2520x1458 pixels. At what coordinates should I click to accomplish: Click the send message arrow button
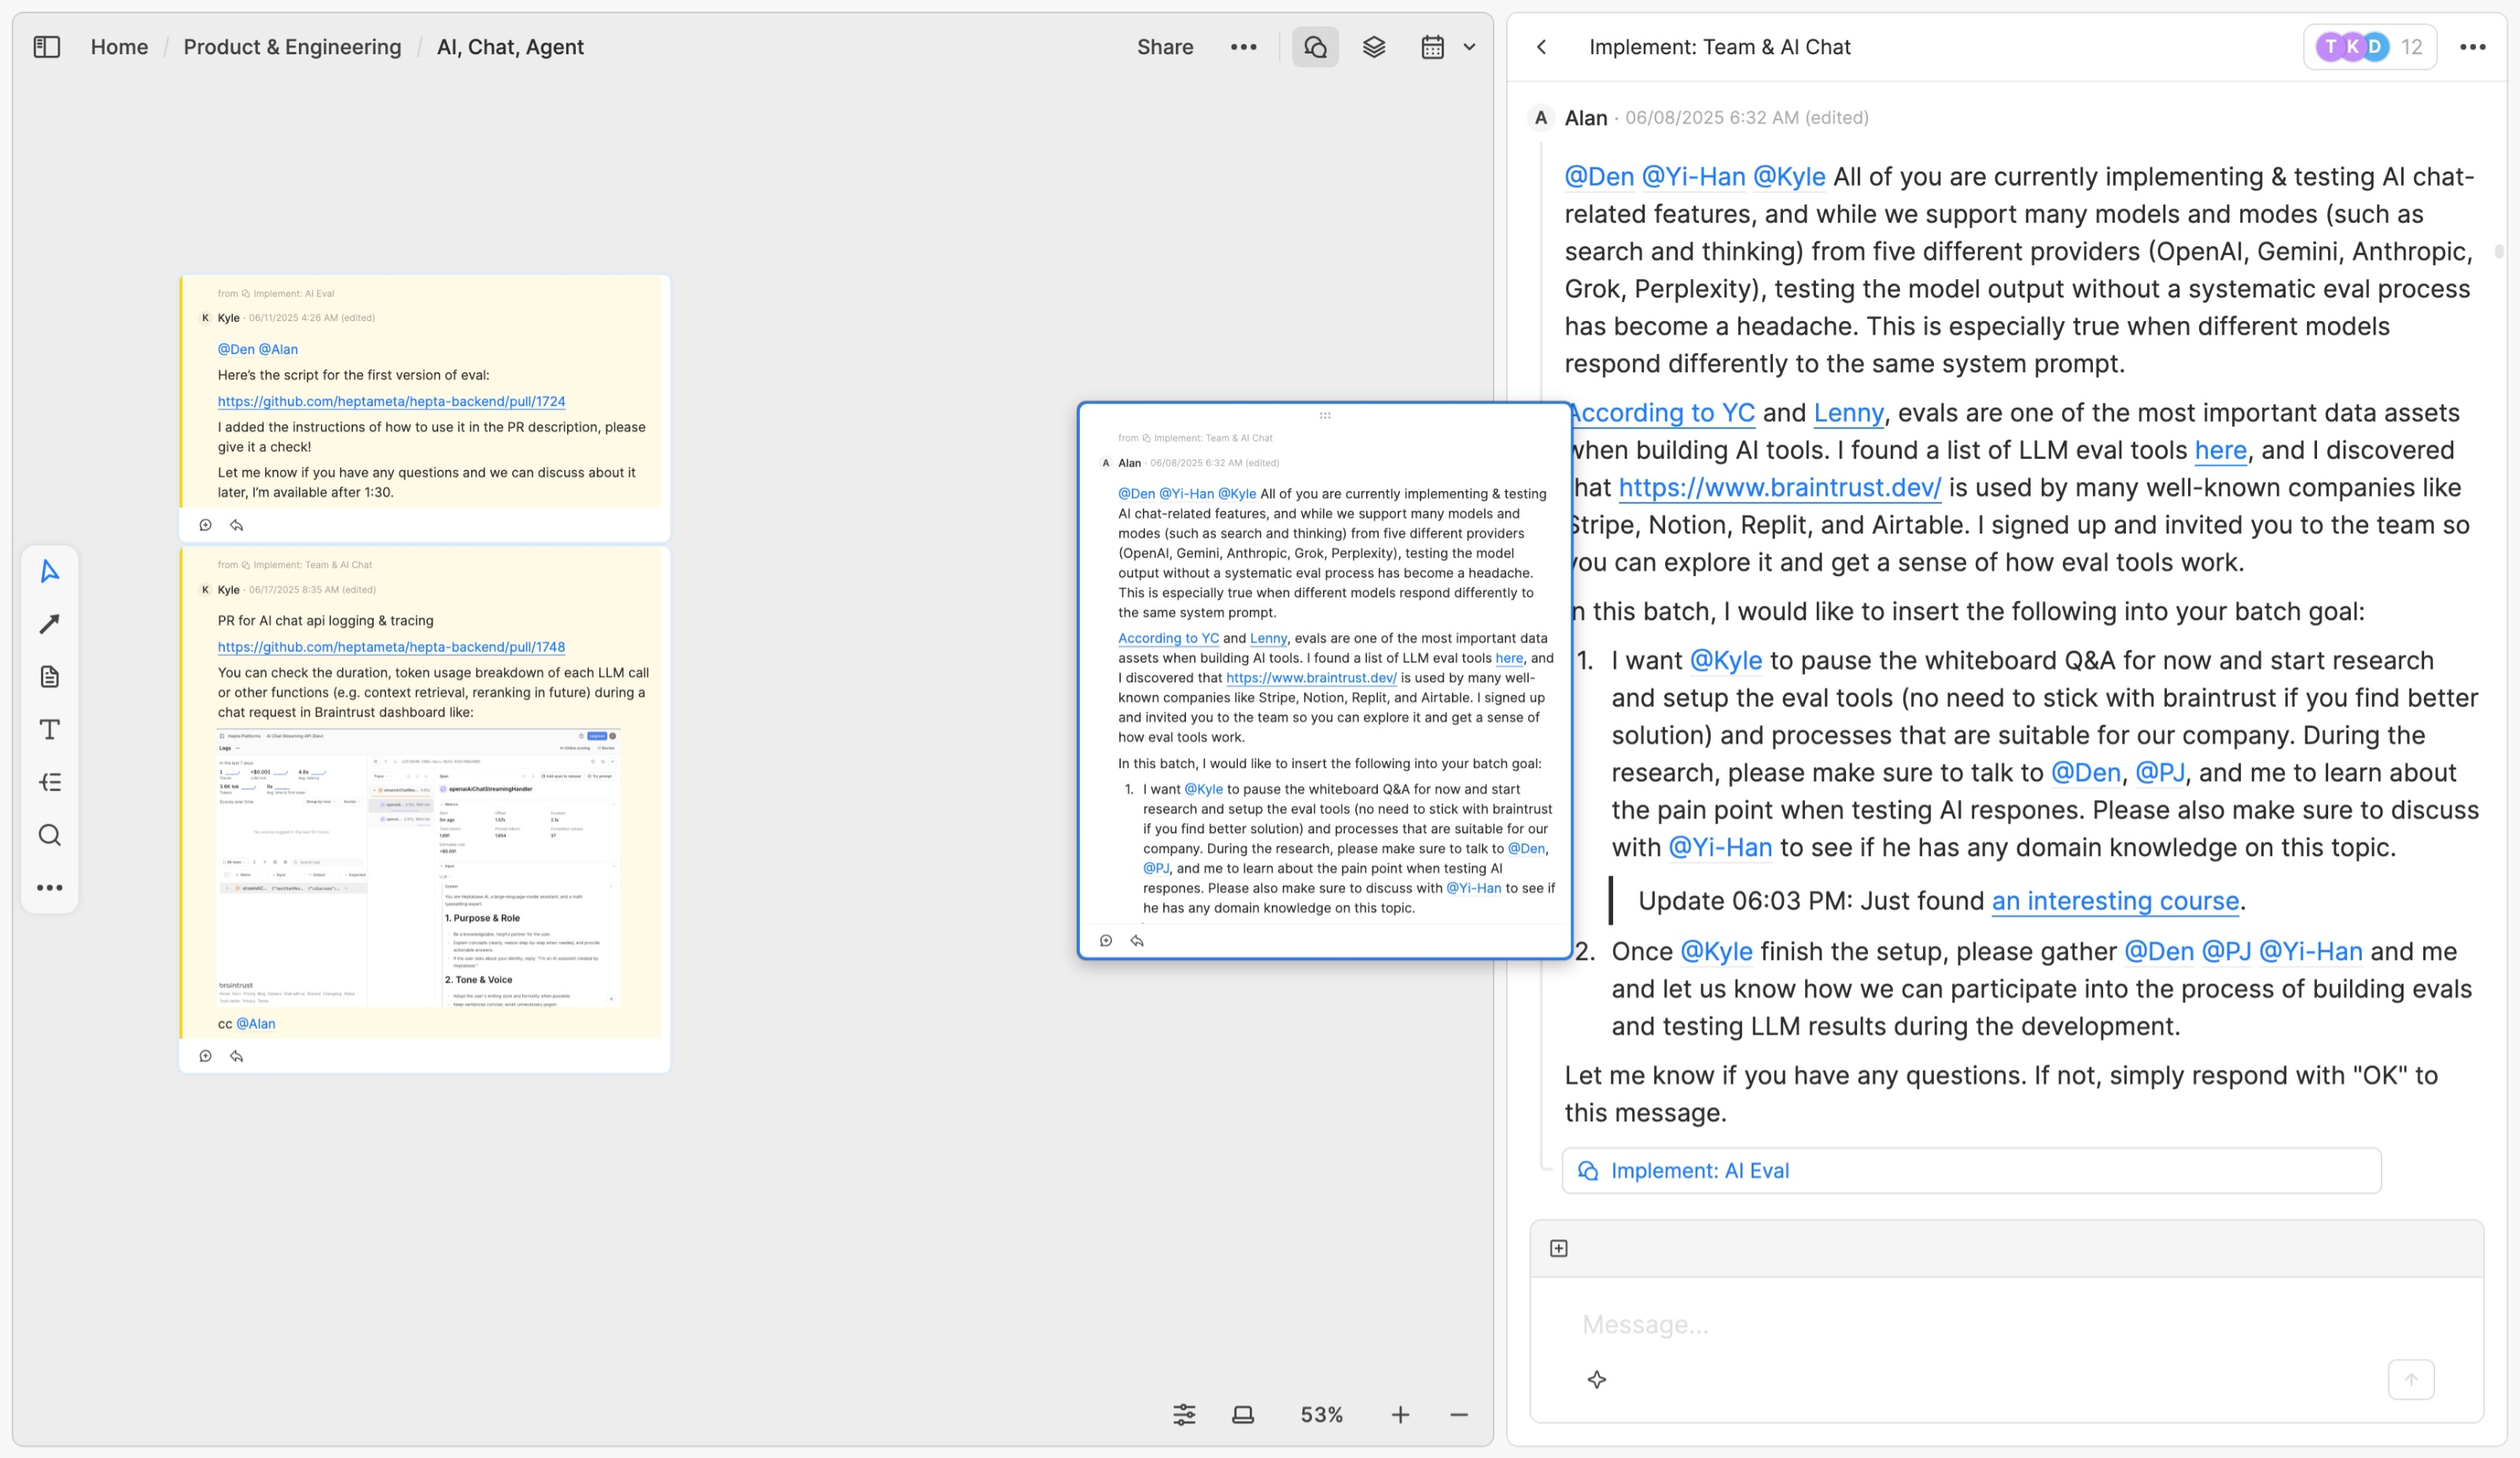[2411, 1380]
